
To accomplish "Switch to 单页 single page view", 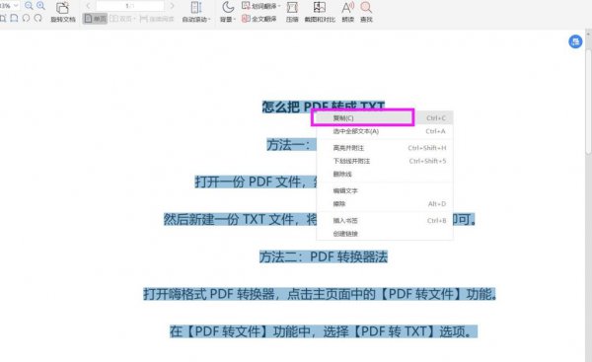I will click(x=95, y=19).
